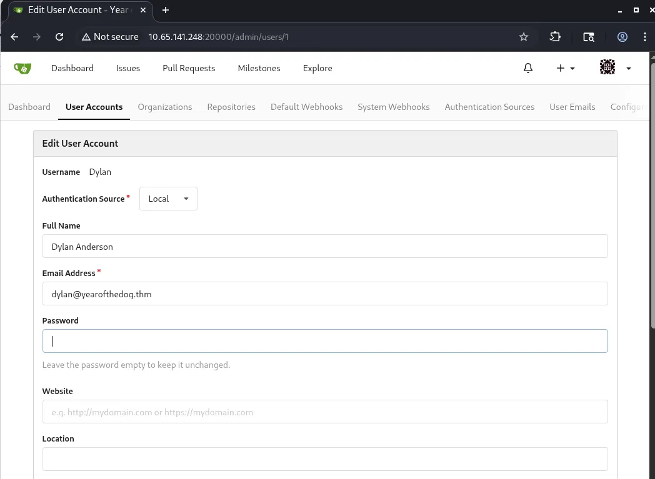Go to Pull Requests page
The image size is (655, 479).
(x=189, y=68)
